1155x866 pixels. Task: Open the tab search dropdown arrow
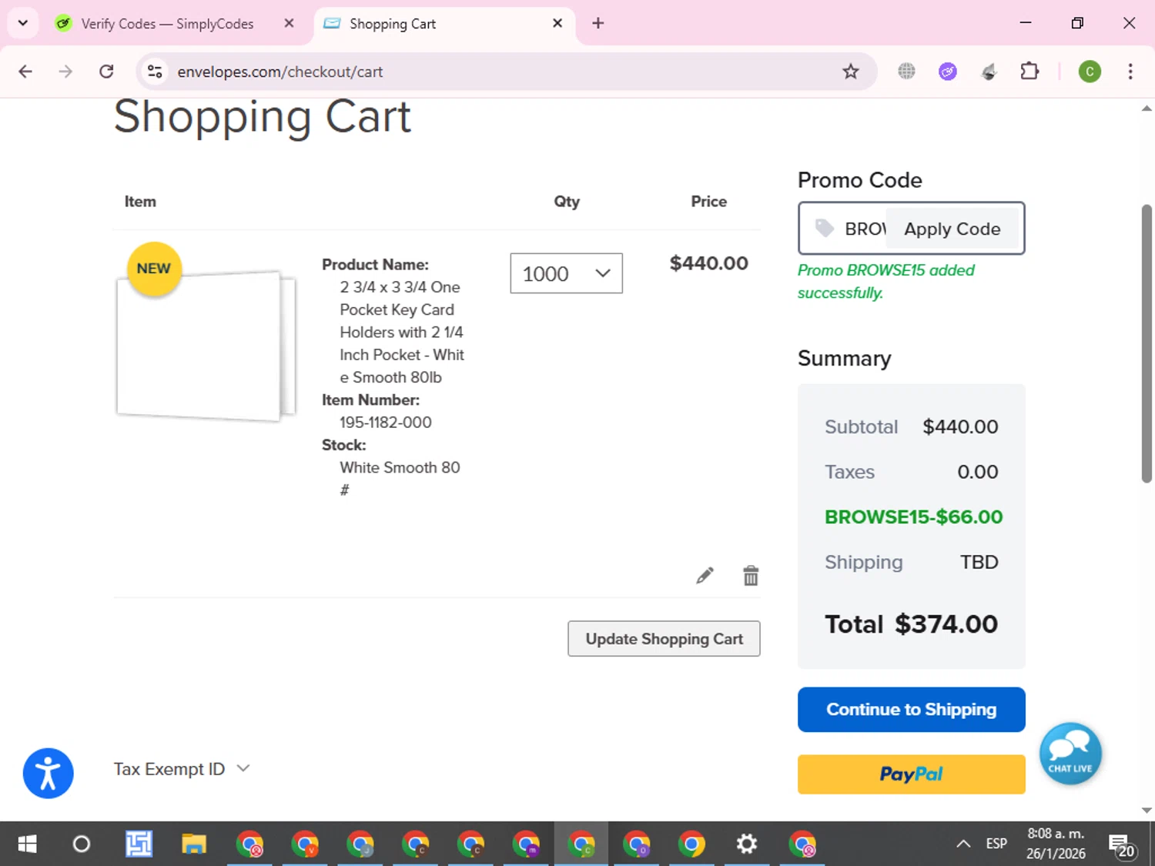23,23
